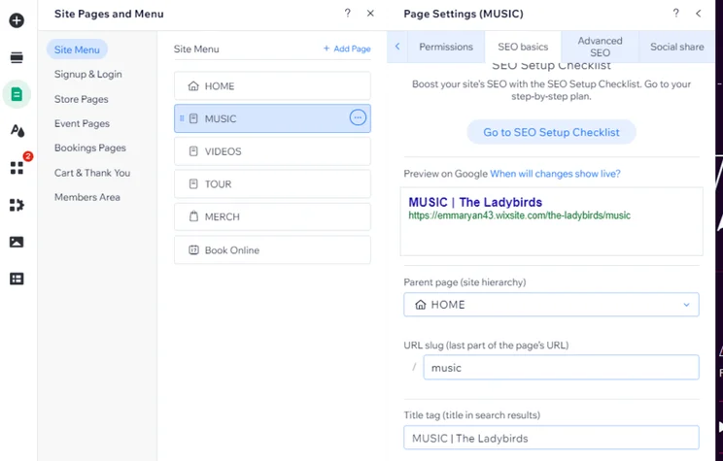Click the VIDEOS page icon
723x461 pixels.
tap(193, 151)
